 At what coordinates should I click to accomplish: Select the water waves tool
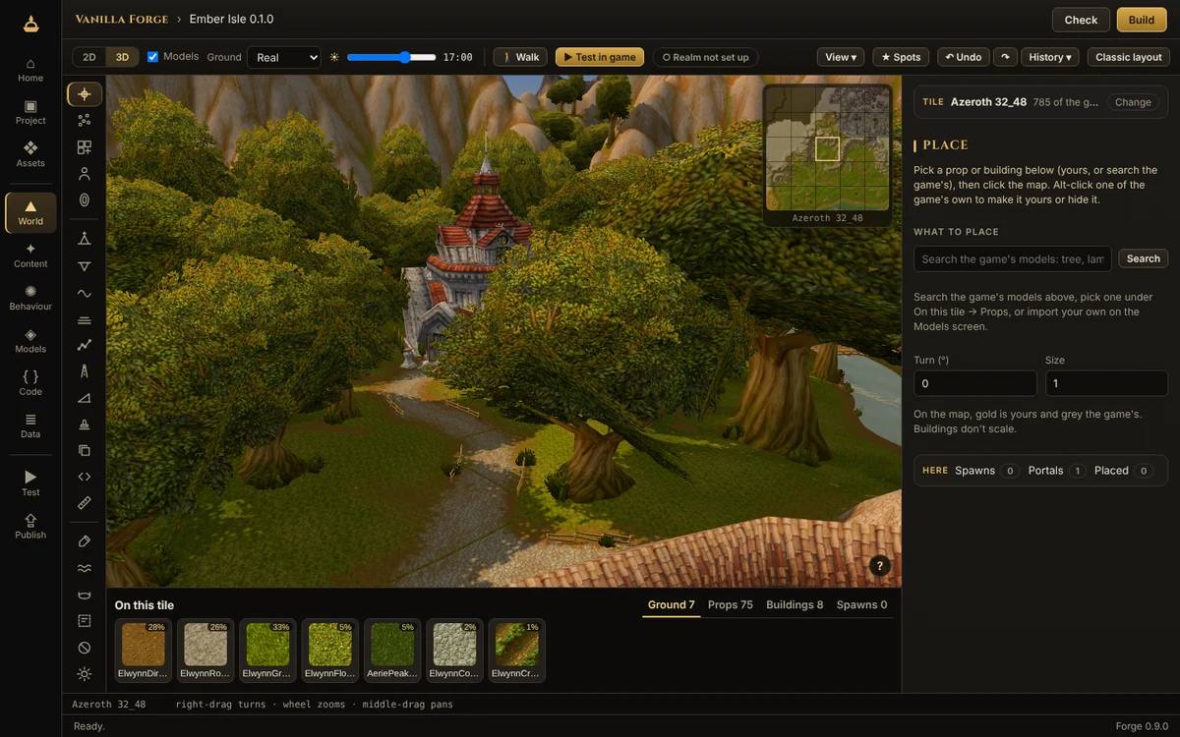click(85, 568)
